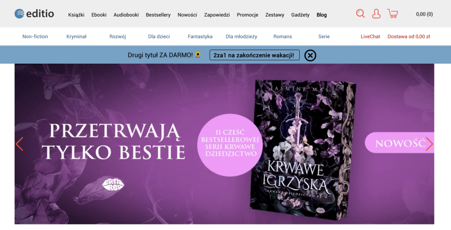Open Zestawy page
This screenshot has height=230, width=451.
(x=275, y=15)
